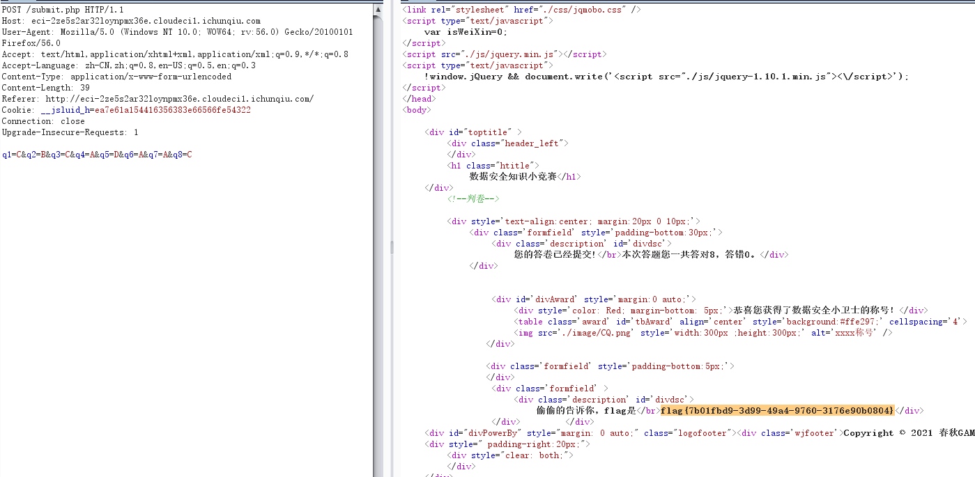Click the Upgrade-Insecure-Requests: 1 header

pyautogui.click(x=70, y=132)
